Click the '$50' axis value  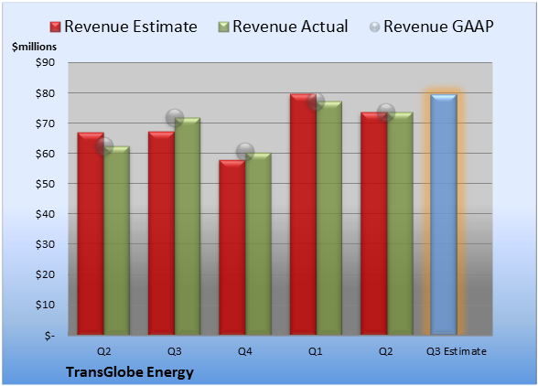point(46,184)
